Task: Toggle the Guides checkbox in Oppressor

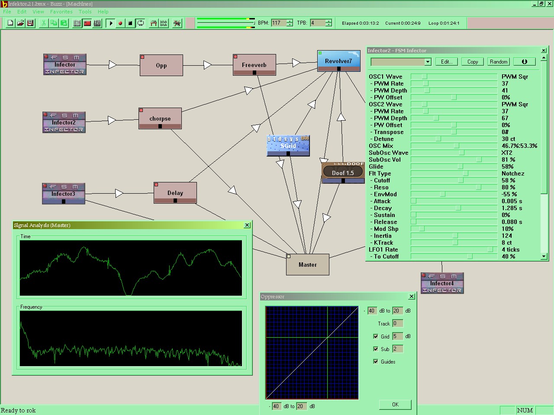Action: (376, 361)
